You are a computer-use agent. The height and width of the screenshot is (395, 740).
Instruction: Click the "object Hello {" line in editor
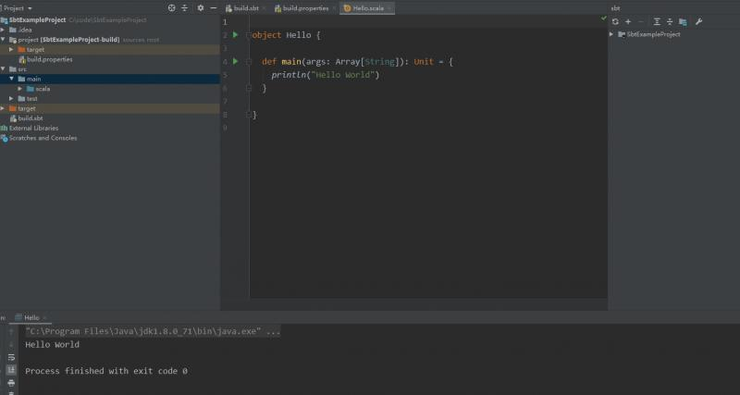pyautogui.click(x=287, y=35)
